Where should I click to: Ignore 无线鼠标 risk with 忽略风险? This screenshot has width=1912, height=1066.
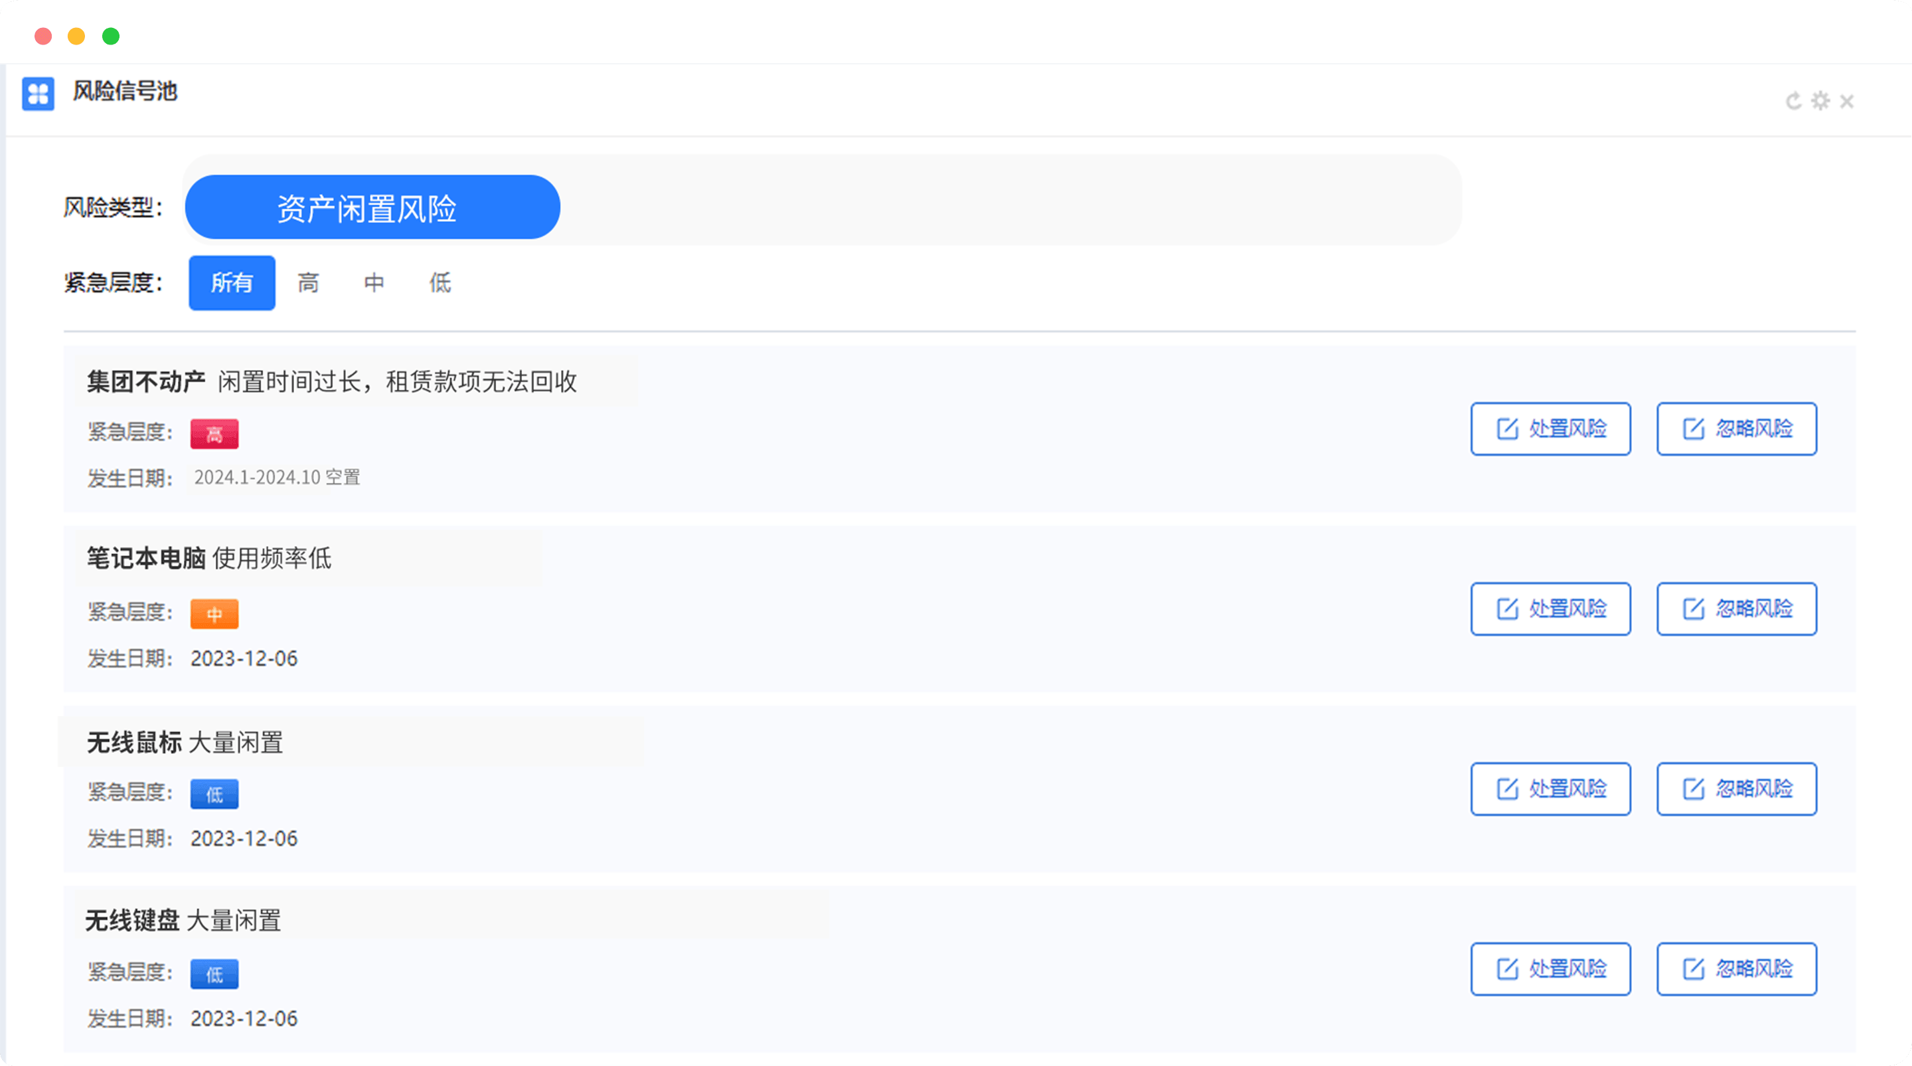(x=1737, y=789)
